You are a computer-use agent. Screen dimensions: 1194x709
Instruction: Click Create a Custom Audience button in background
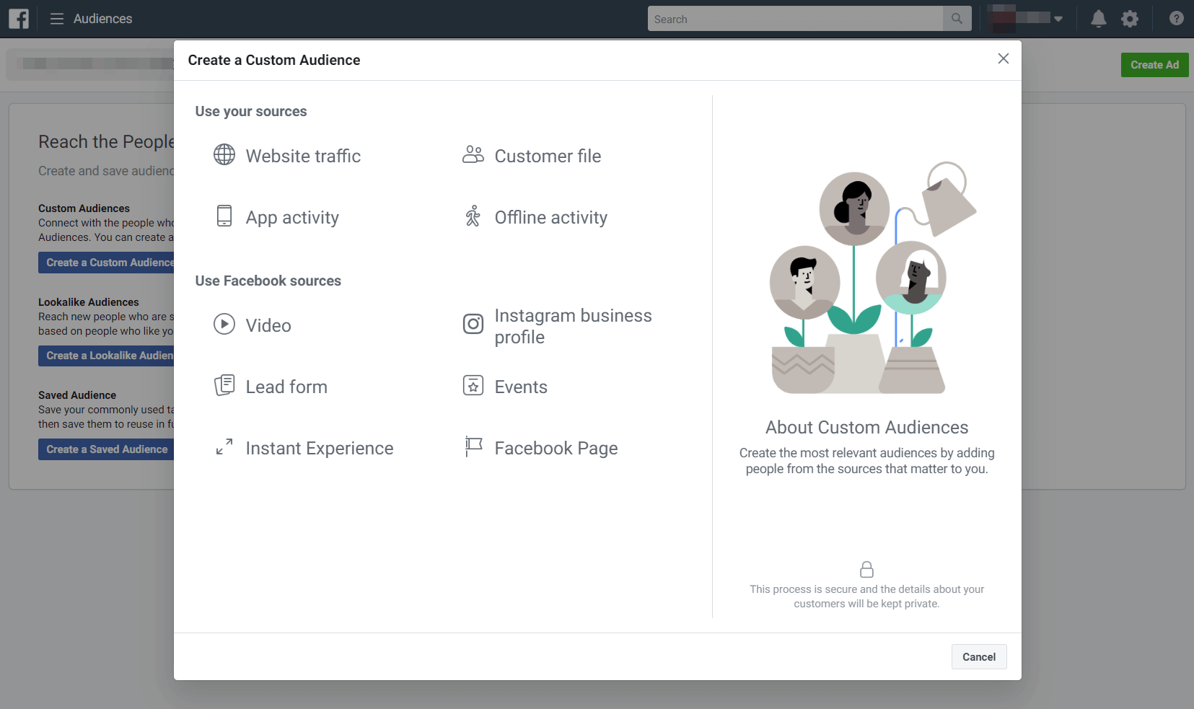coord(107,263)
